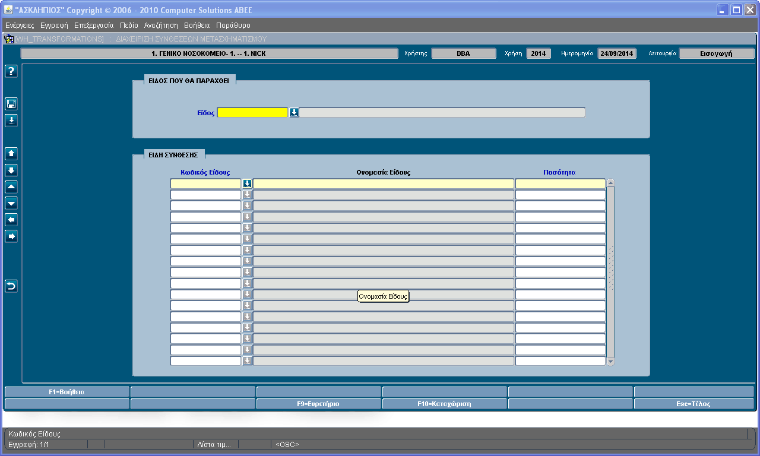
Task: Click the blue Κωδικός Είδους column header
Action: (205, 172)
